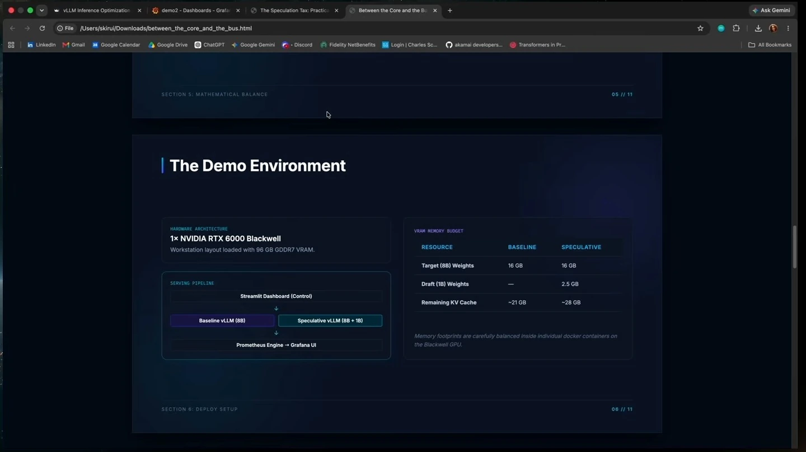806x452 pixels.
Task: Expand the tab search dropdown arrow
Action: coord(41,10)
